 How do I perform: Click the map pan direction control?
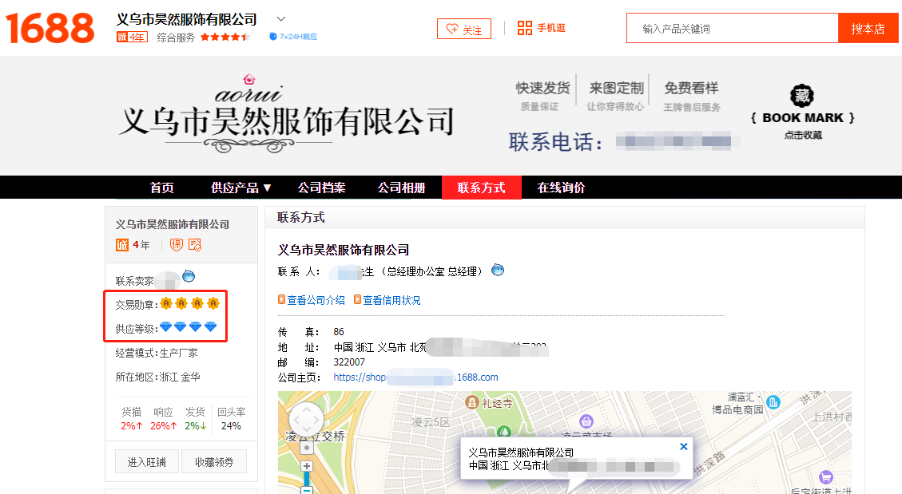click(x=306, y=420)
